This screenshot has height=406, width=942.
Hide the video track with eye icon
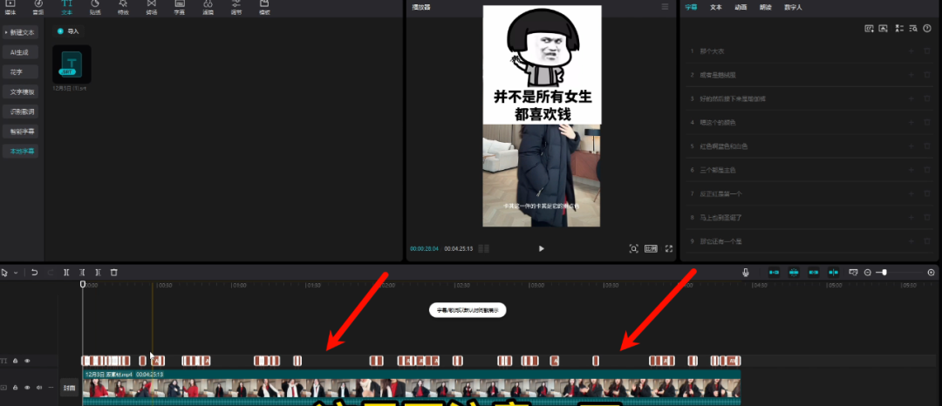click(27, 388)
